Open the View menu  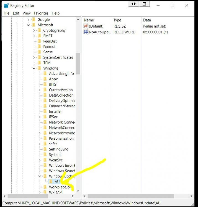click(27, 13)
